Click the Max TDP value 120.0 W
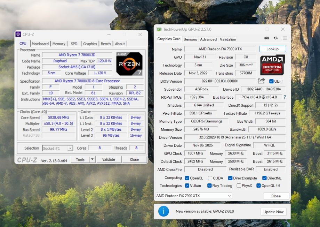This screenshot has height=227, width=320. pos(104,61)
